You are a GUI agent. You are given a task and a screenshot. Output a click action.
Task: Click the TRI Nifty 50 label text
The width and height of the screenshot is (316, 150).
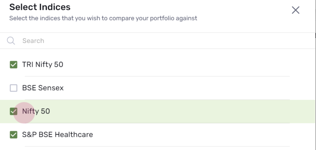click(x=42, y=64)
